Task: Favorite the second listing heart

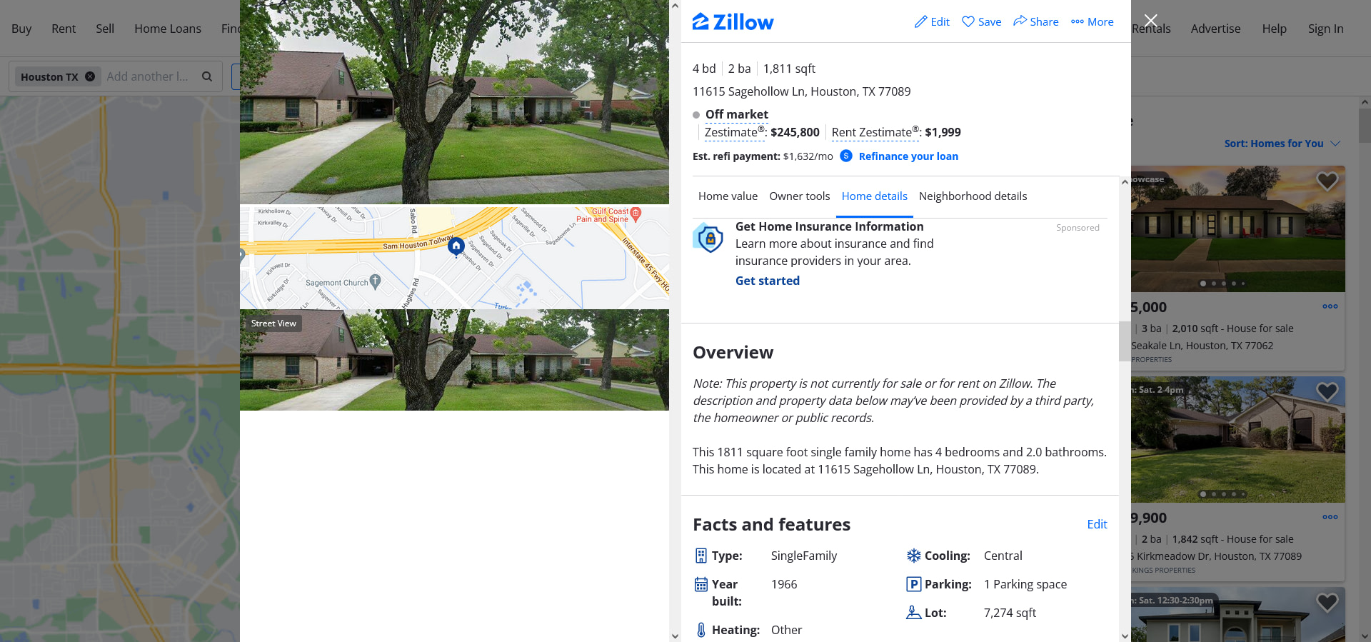Action: click(x=1327, y=391)
